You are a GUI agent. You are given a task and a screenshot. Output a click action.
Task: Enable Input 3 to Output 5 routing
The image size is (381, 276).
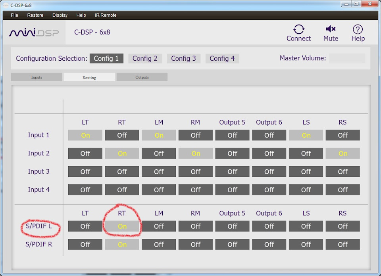point(232,171)
